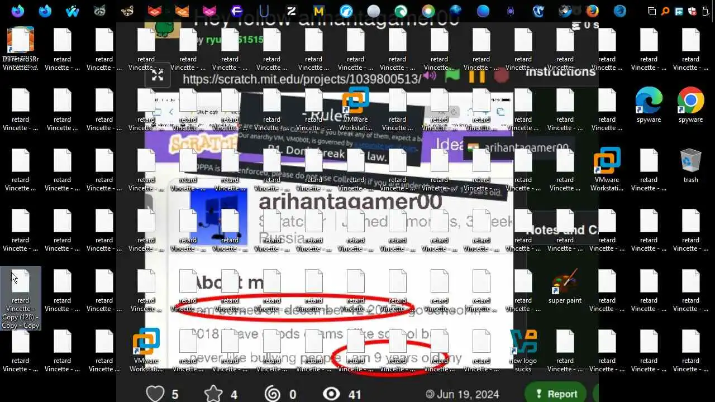This screenshot has height=402, width=715.
Task: Click the Report button under the Scratch project
Action: pyautogui.click(x=555, y=394)
